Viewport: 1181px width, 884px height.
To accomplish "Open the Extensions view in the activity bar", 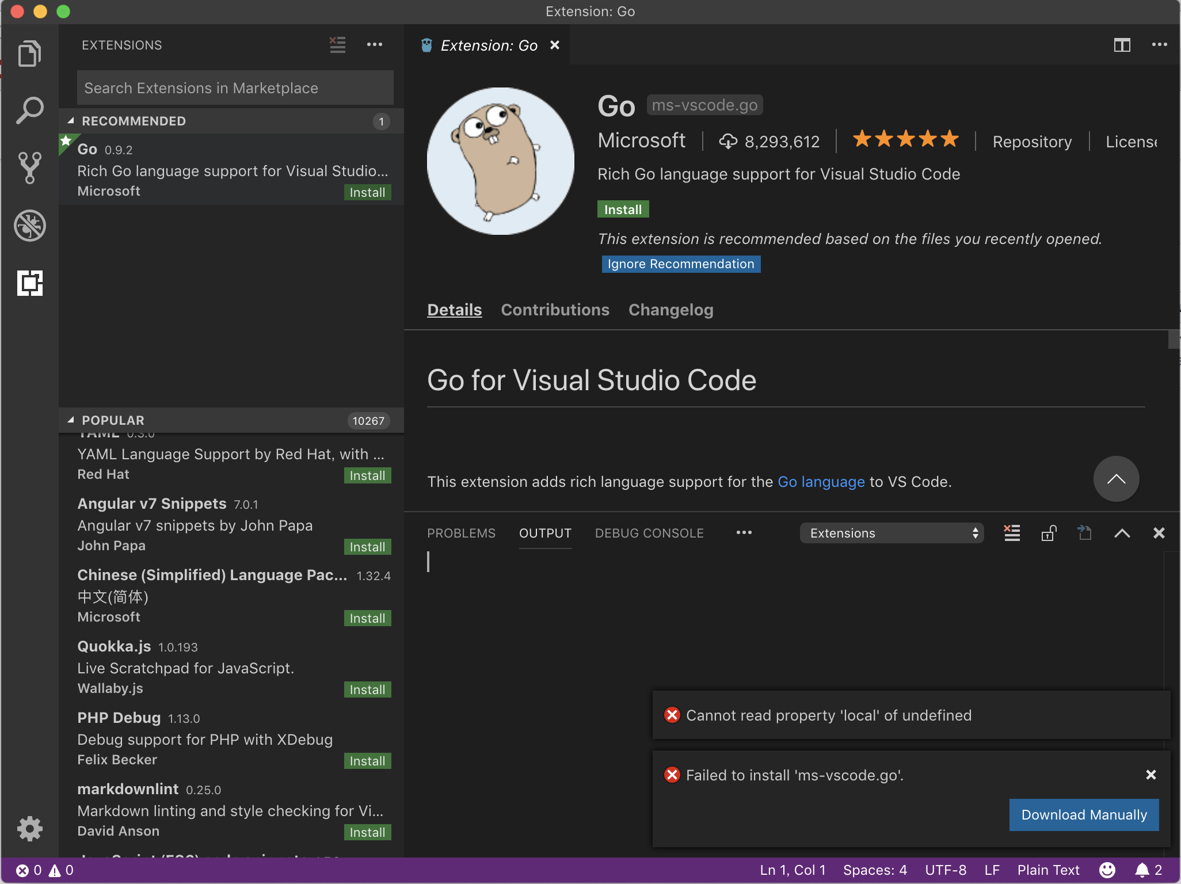I will (x=29, y=283).
